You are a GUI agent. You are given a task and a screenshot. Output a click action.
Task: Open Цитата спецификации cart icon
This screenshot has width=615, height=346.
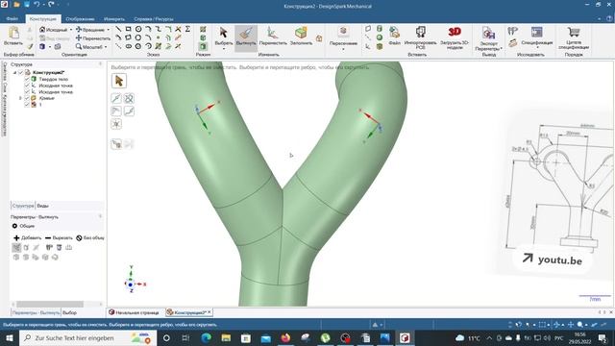click(574, 38)
